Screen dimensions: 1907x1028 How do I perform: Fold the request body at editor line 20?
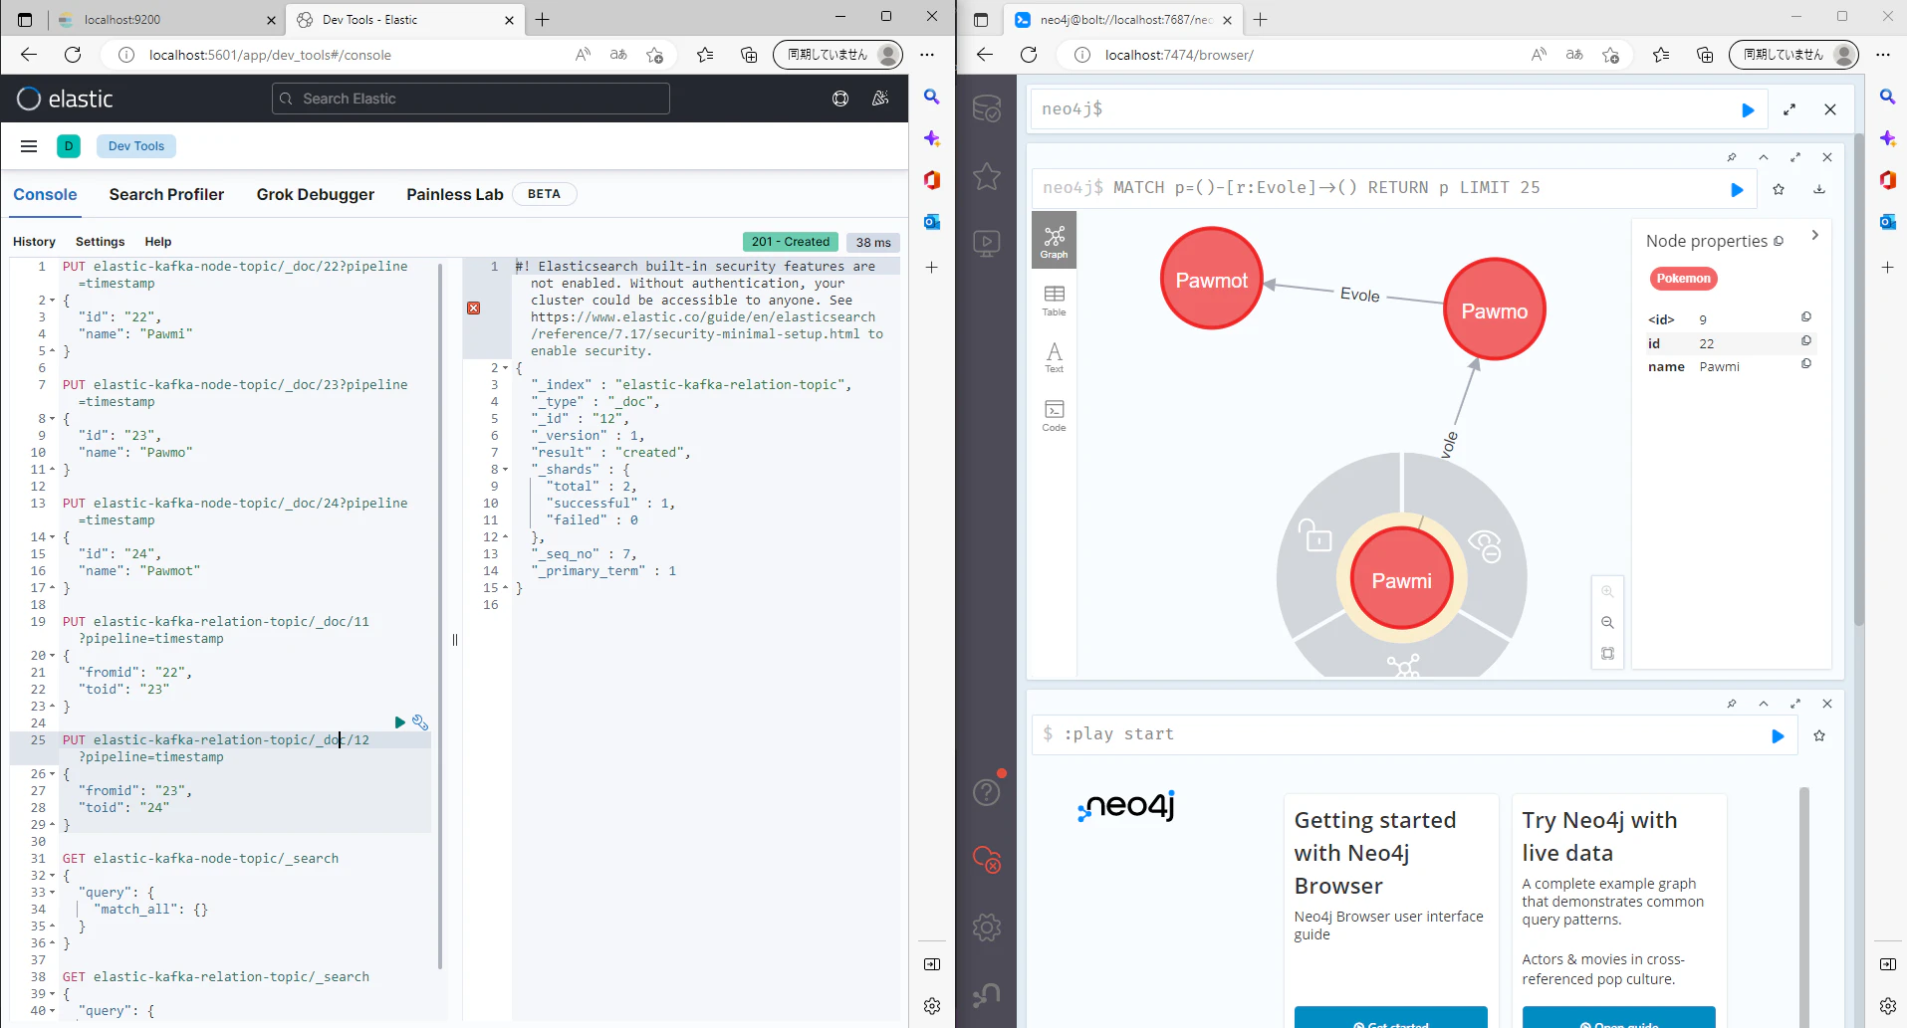click(53, 656)
